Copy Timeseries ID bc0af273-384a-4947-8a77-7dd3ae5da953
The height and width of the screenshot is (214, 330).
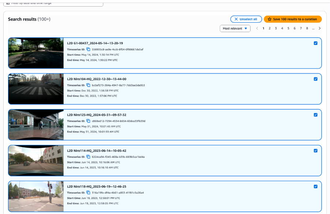point(88,85)
